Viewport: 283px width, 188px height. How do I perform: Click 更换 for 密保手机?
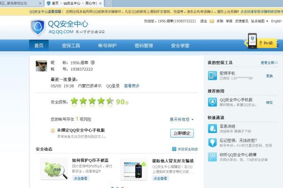(269, 76)
